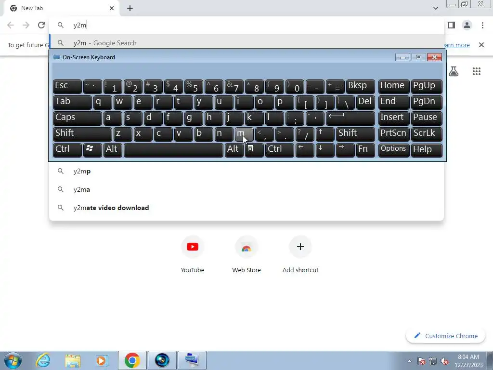Switch to Chrome in the taskbar
Screen dimensions: 493x370
[132, 360]
